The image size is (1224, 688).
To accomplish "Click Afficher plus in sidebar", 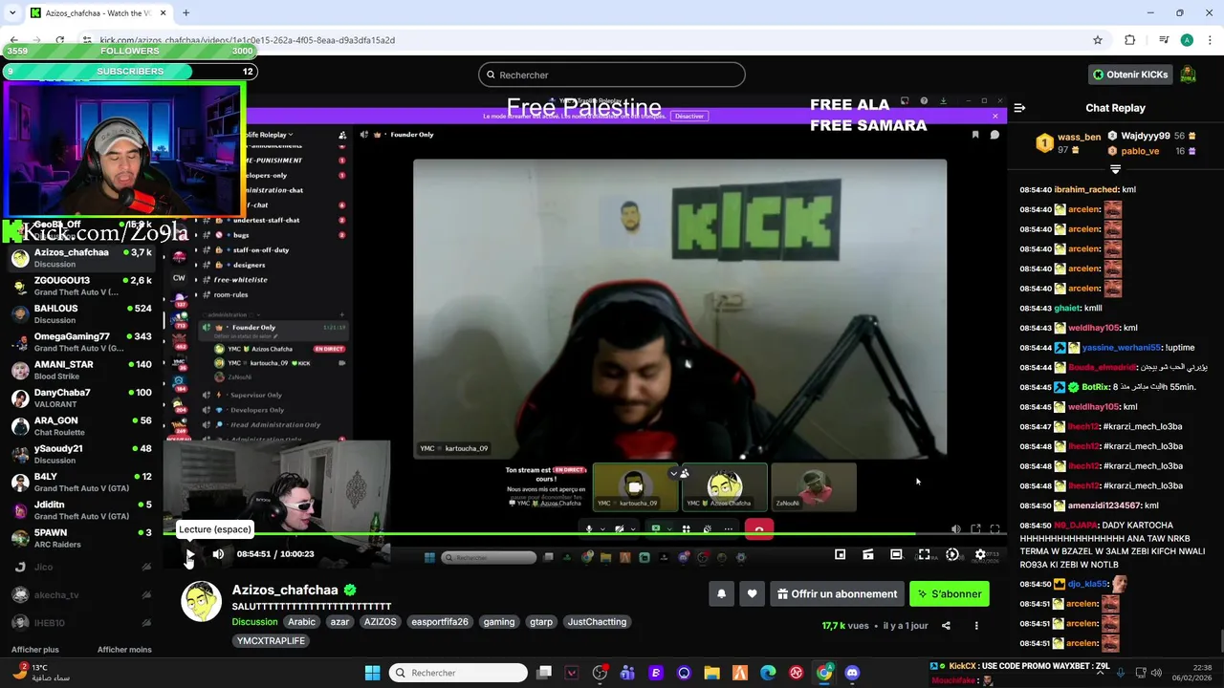I will tap(34, 650).
